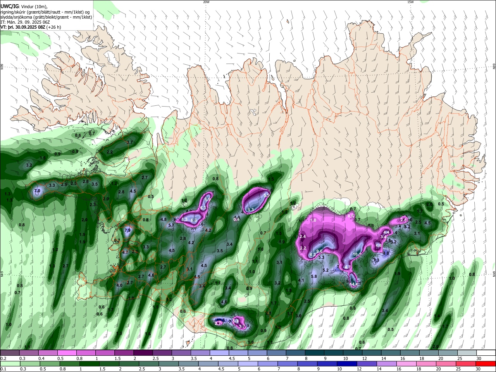Click the '8.0' precipitation value
This screenshot has width=496, height=372.
(386, 253)
